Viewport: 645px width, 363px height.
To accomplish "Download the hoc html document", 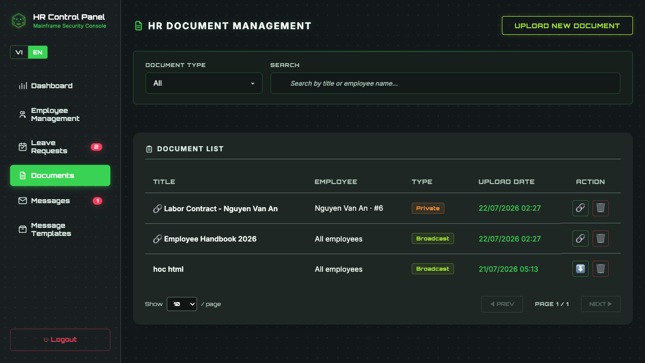I will 580,269.
